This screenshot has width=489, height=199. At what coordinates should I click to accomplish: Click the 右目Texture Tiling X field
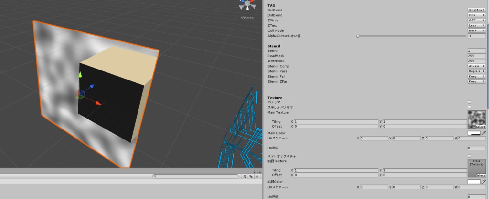pyautogui.click(x=336, y=170)
